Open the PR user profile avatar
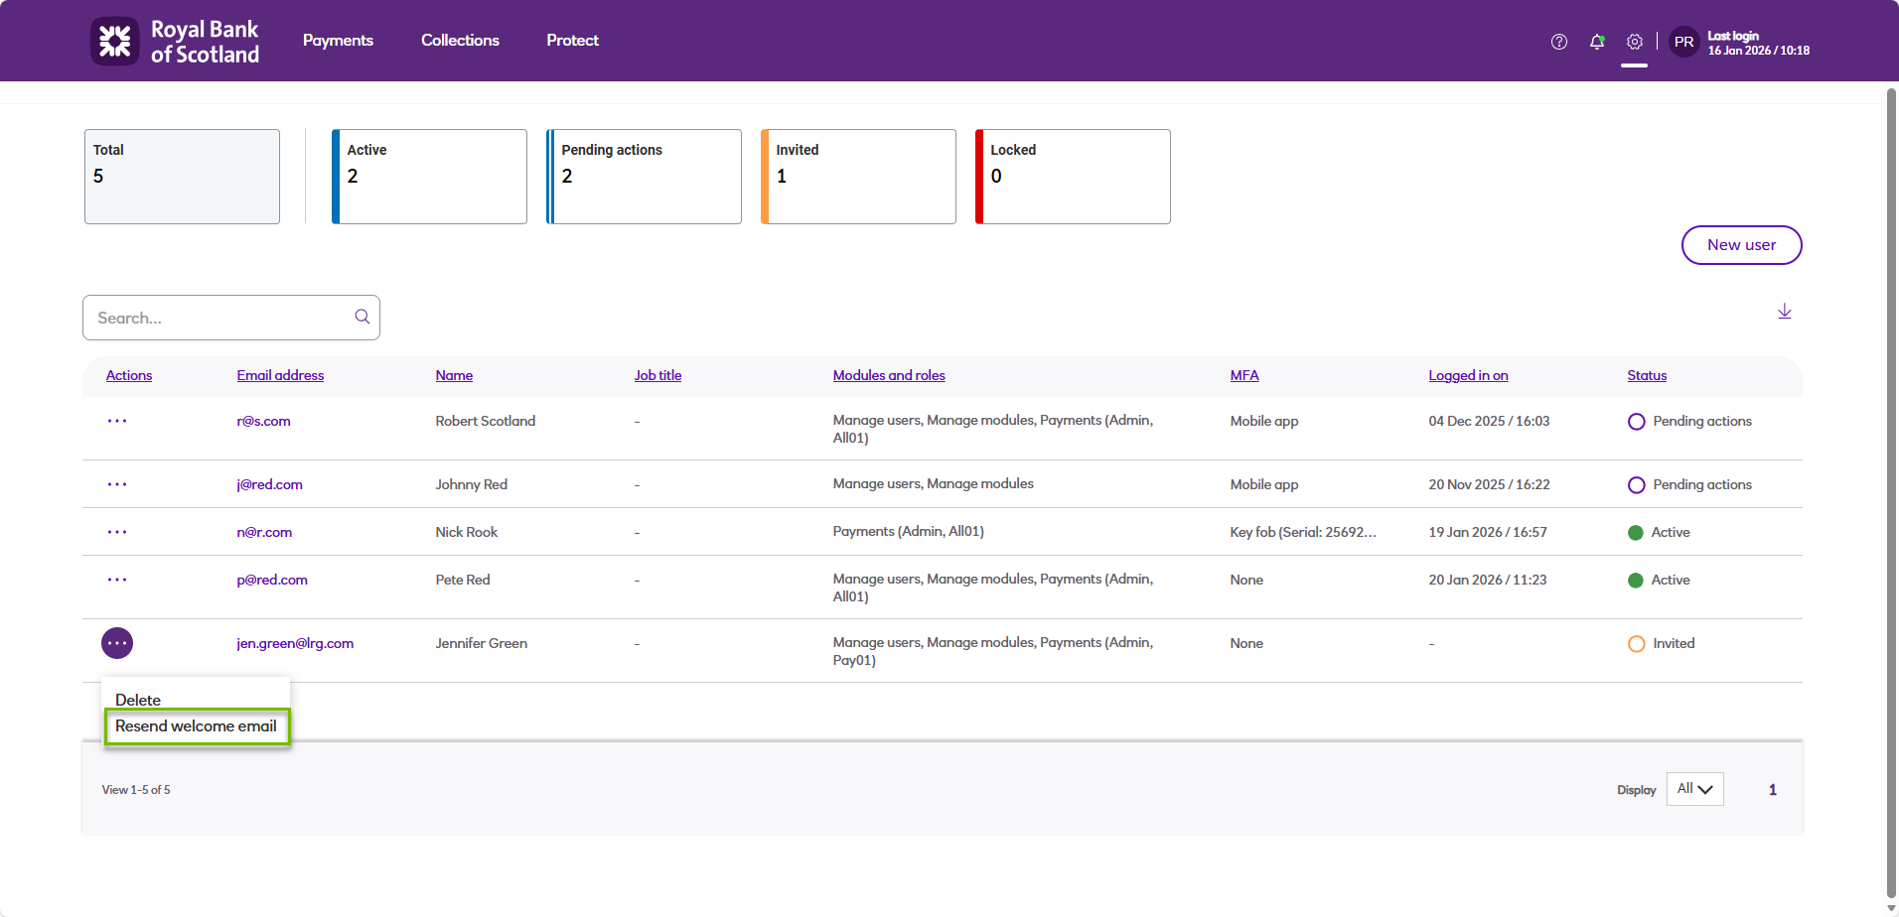This screenshot has width=1899, height=917. [x=1684, y=42]
